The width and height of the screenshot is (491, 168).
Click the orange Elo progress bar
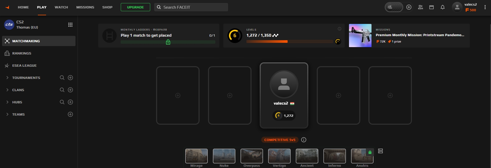tap(290, 41)
